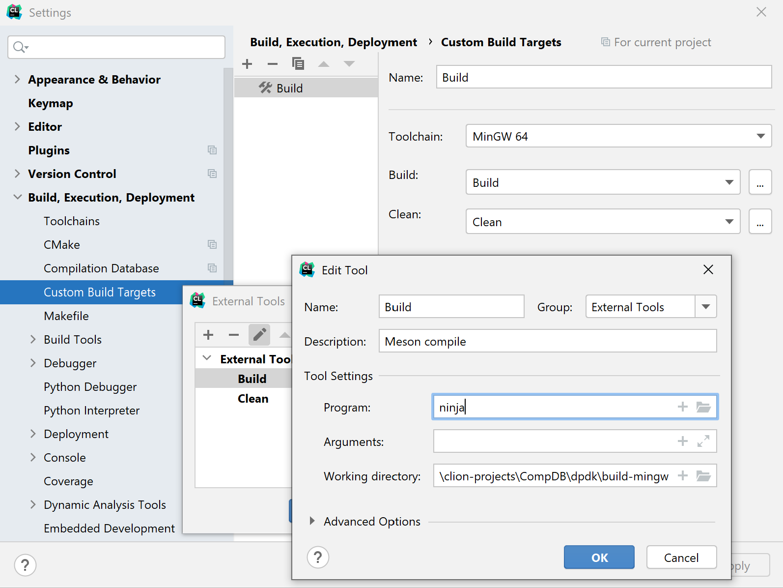Click the Description field Meson compile
Viewport: 783px width, 588px height.
coord(548,341)
